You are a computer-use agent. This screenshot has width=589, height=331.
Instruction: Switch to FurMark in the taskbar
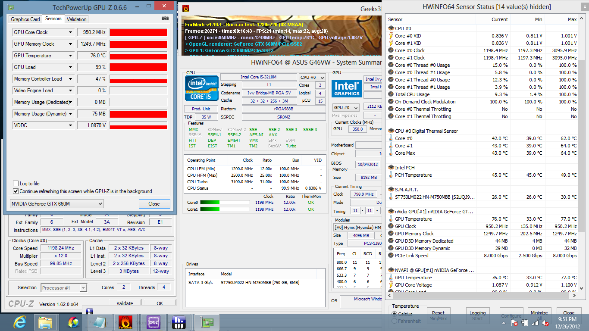(x=125, y=322)
